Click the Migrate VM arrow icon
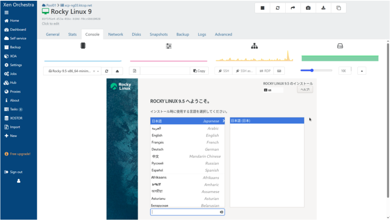This screenshot has height=220, width=390. pyautogui.click(x=293, y=8)
